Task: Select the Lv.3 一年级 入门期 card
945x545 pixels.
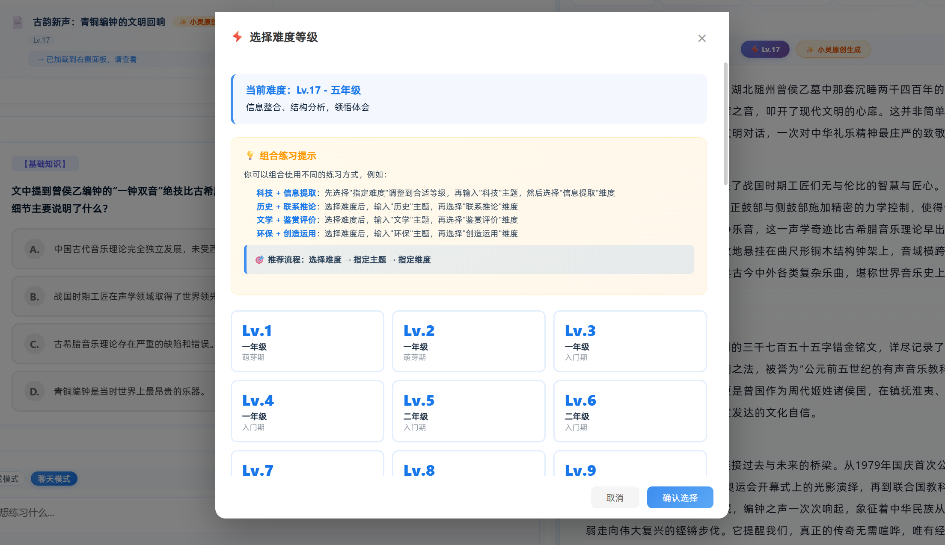Action: [x=630, y=341]
